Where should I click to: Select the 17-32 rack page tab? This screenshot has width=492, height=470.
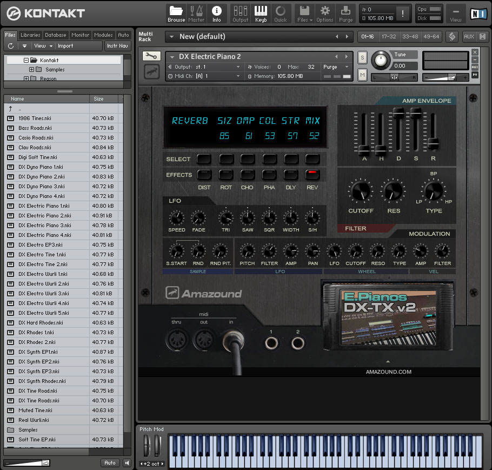click(389, 37)
